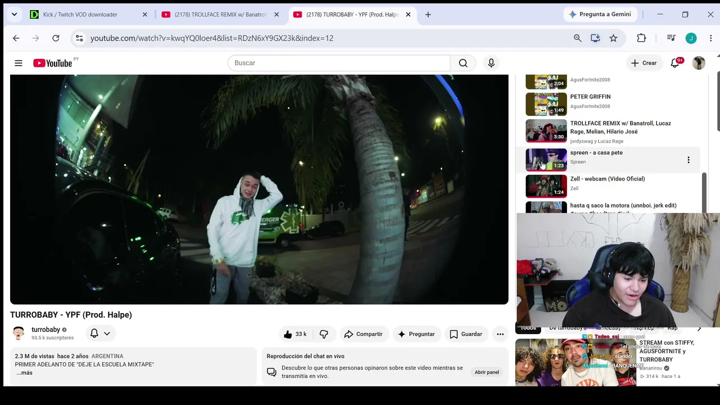Open the tab search dropdown arrow
This screenshot has height=405, width=720.
[14, 15]
